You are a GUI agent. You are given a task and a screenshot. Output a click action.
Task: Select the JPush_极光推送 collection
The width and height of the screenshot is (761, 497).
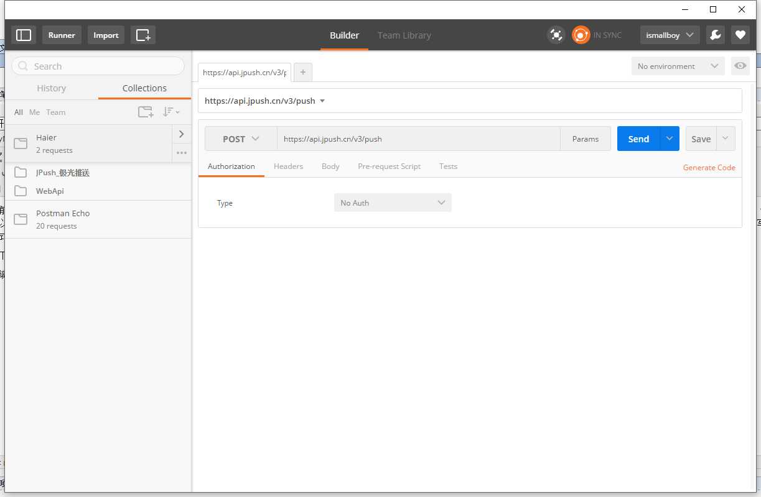pyautogui.click(x=63, y=173)
